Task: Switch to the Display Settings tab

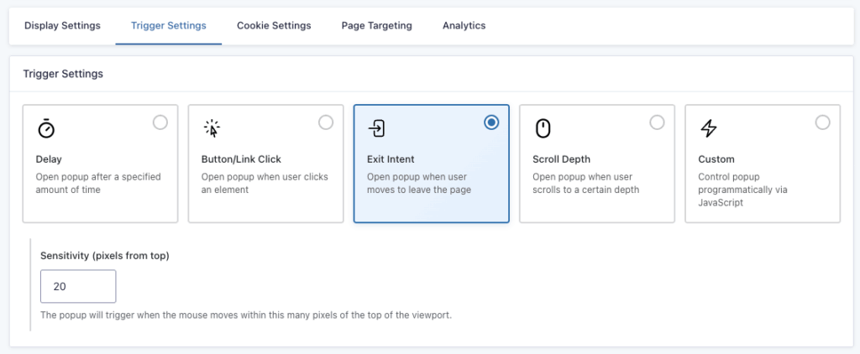Action: (62, 26)
